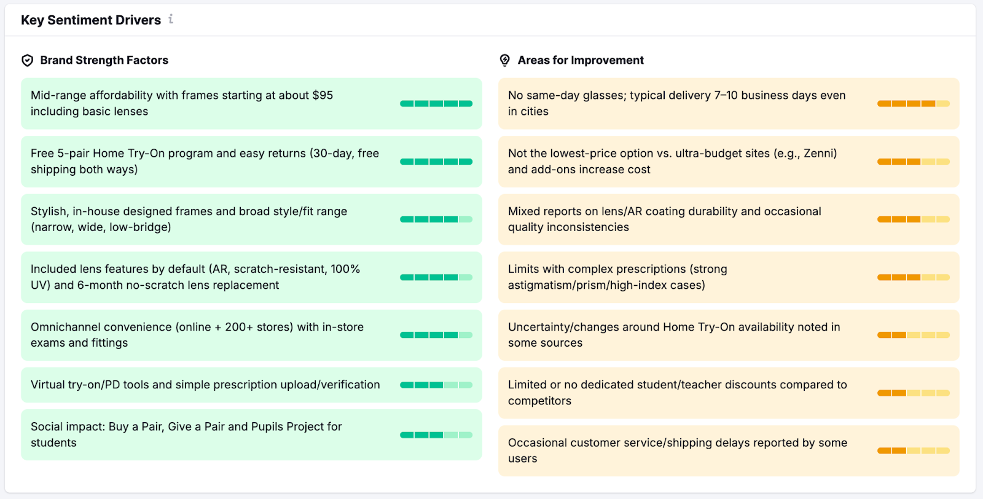Click the info icon beside Key Sentiment Drivers
The width and height of the screenshot is (983, 499).
[x=171, y=20]
